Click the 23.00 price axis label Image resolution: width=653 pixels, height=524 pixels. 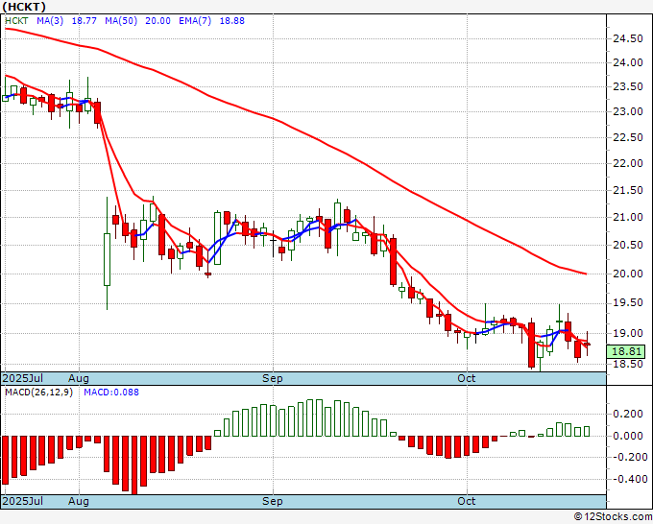click(628, 111)
